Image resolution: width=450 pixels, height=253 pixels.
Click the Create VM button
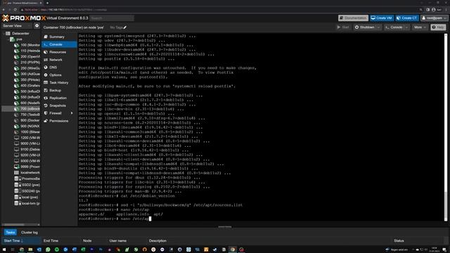382,18
